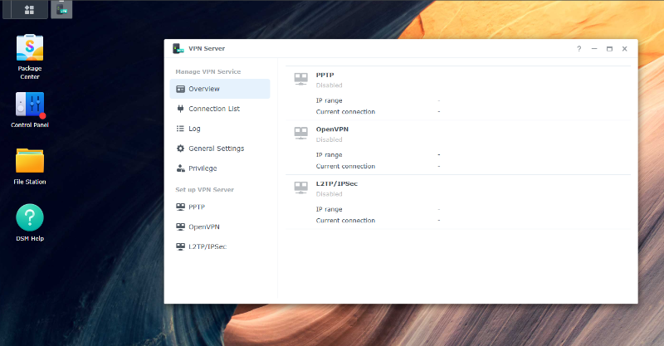Click the PPTP heading in overview
The image size is (664, 346).
[325, 75]
